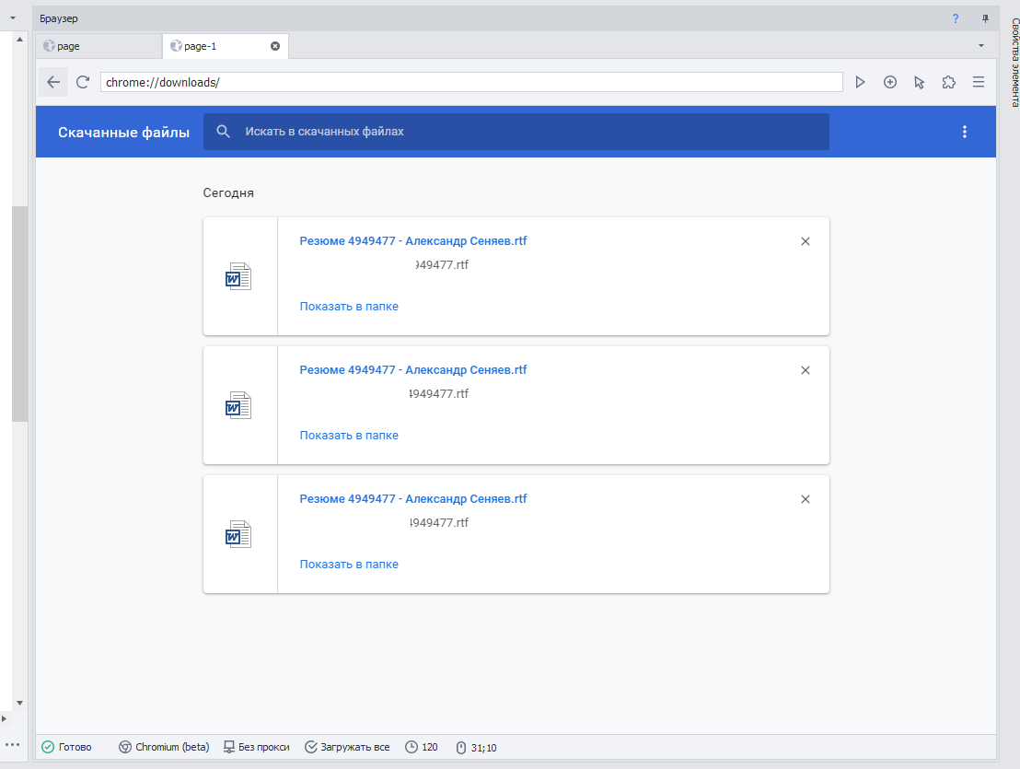The height and width of the screenshot is (769, 1020).
Task: Toggle the 'Без прокси' proxy setting
Action: [256, 747]
